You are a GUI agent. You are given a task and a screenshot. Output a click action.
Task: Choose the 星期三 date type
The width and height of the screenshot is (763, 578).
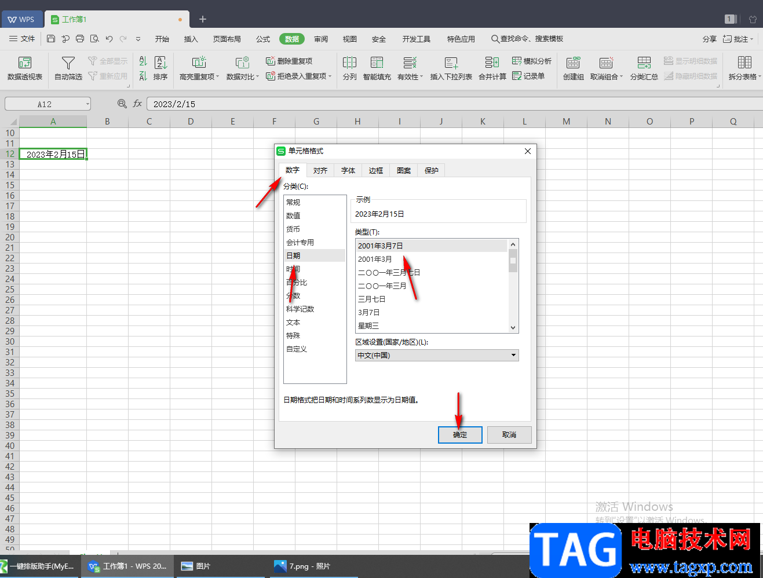[x=432, y=325]
